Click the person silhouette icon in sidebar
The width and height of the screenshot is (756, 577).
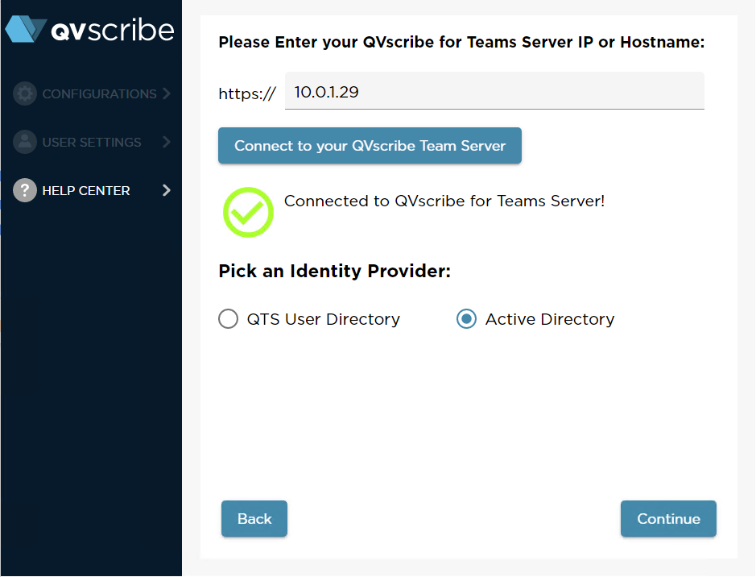point(24,142)
